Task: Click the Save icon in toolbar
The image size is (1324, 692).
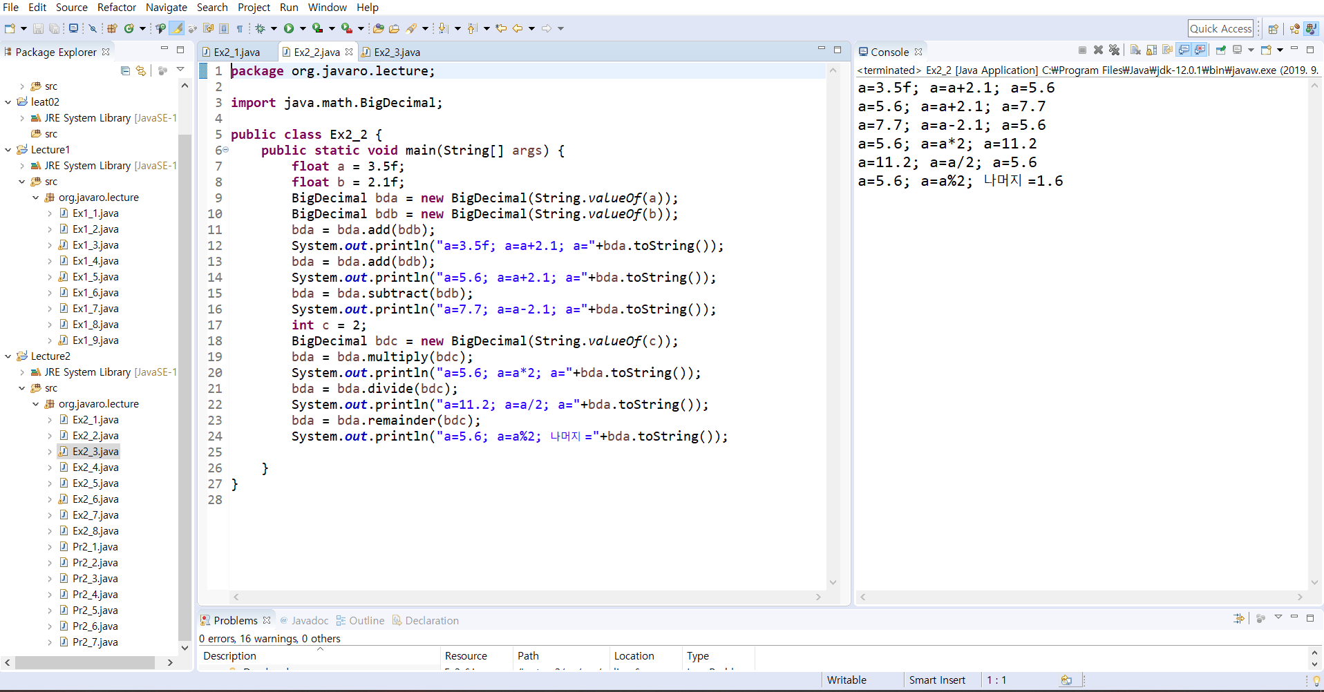Action: (38, 28)
